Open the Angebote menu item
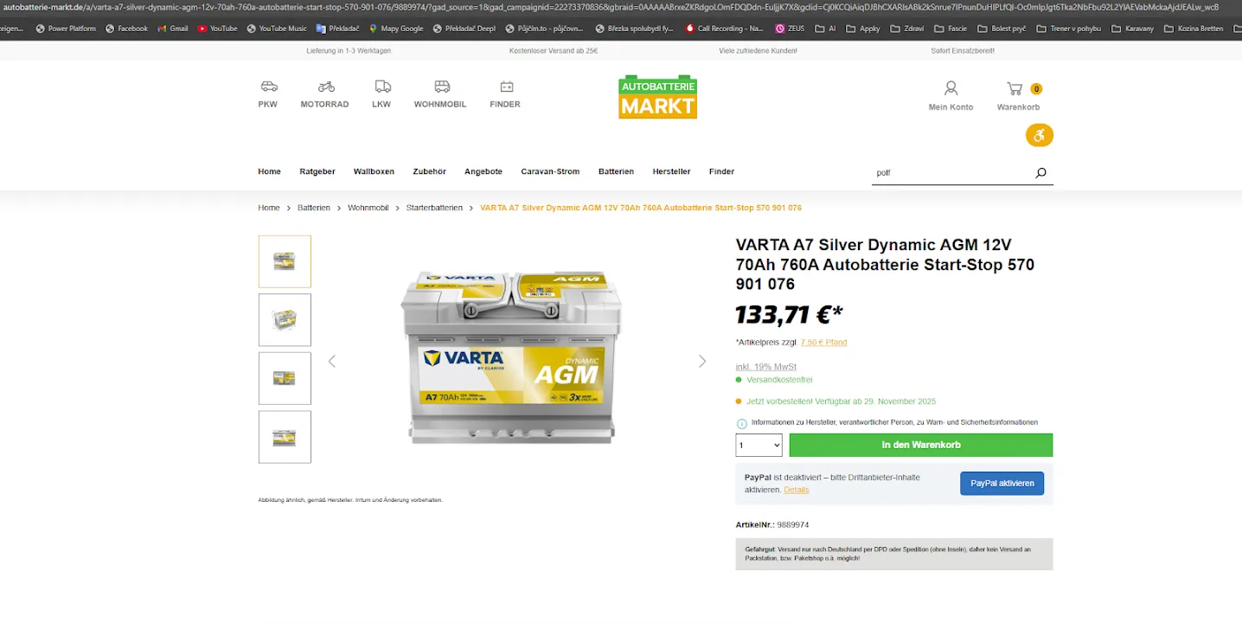Screen dimensions: 1242x623 pos(483,171)
